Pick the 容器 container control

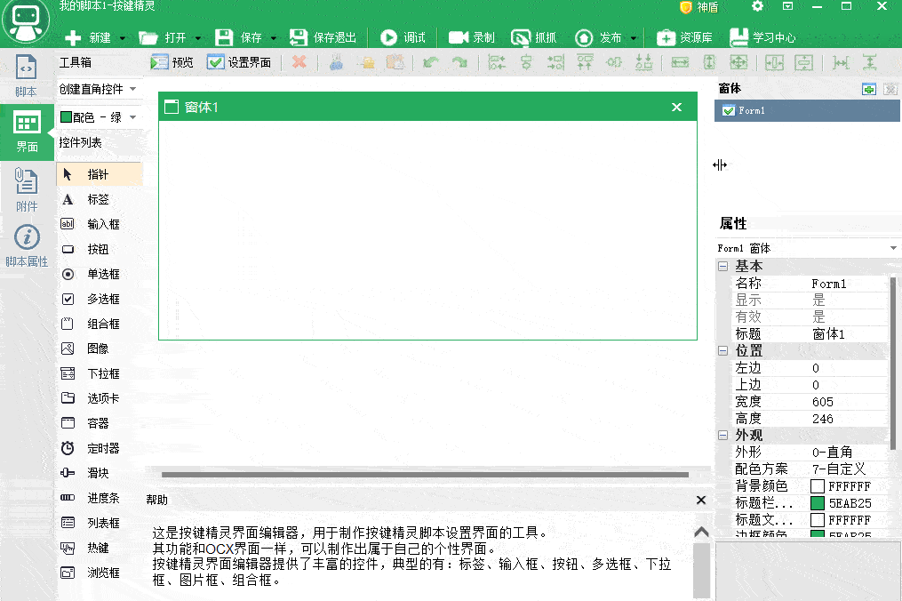(x=99, y=423)
